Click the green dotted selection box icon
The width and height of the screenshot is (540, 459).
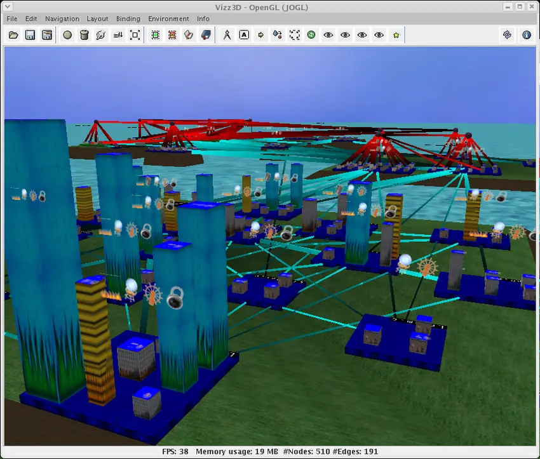[156, 35]
